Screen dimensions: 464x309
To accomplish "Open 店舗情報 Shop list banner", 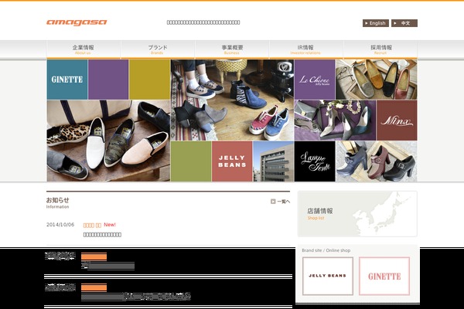I will pyautogui.click(x=357, y=214).
